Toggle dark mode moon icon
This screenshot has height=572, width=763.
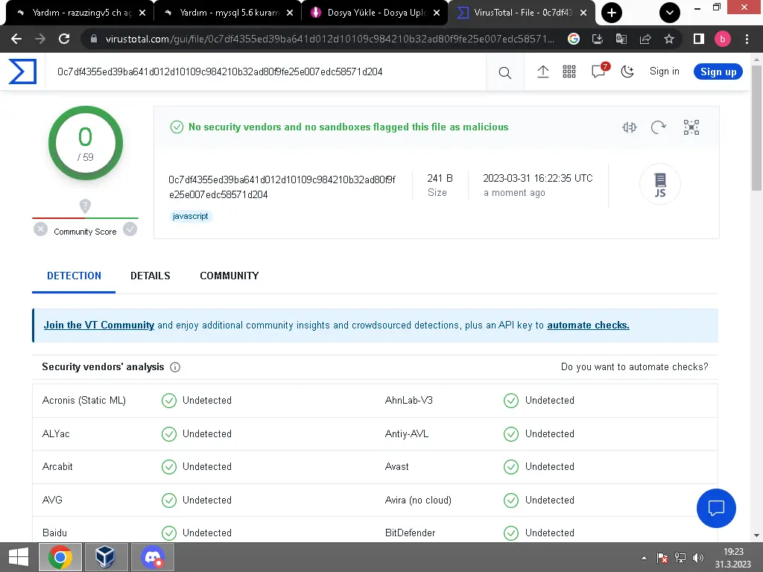click(627, 71)
